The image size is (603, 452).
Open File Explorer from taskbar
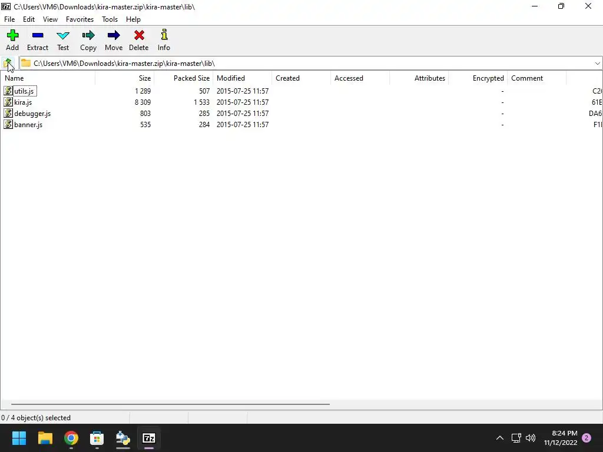tap(45, 438)
